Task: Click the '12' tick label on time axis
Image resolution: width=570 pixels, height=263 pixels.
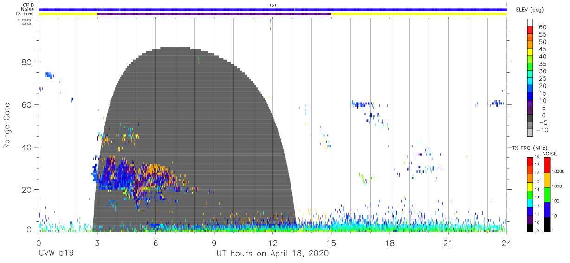Action: (x=272, y=243)
